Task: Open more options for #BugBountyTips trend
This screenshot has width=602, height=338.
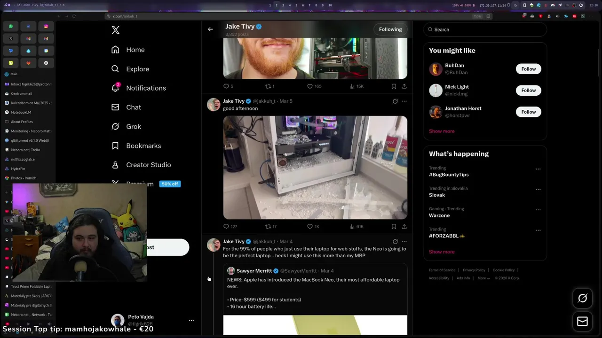Action: pos(538,169)
